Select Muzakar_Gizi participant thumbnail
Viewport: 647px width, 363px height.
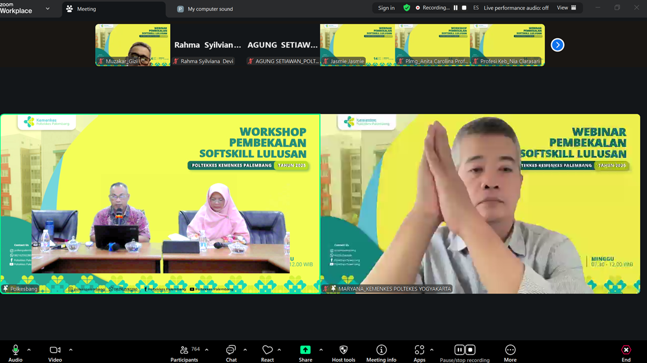point(132,45)
